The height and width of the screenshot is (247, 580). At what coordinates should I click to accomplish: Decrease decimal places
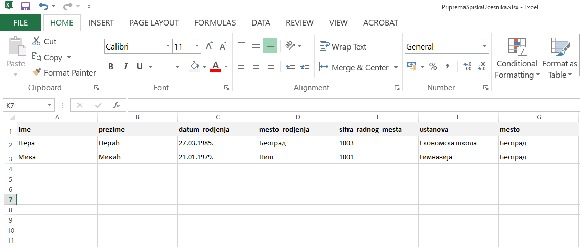482,66
